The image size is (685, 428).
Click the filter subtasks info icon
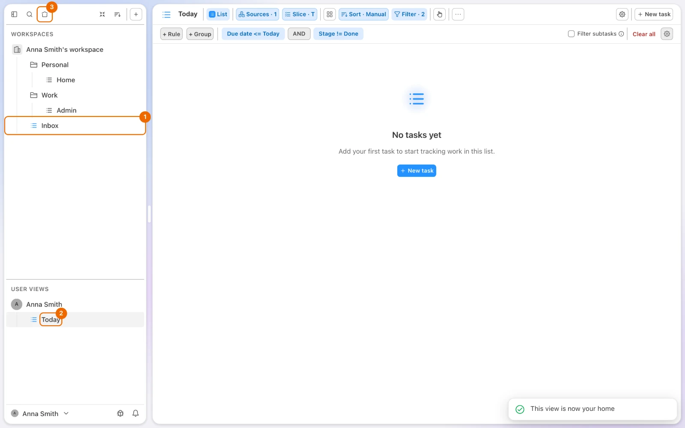click(x=621, y=34)
